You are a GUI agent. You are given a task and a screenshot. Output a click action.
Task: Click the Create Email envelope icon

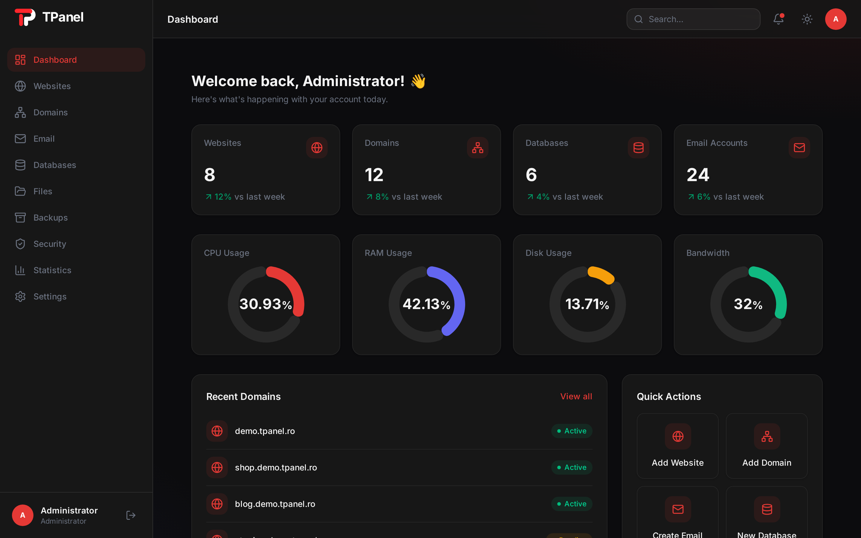pyautogui.click(x=678, y=509)
